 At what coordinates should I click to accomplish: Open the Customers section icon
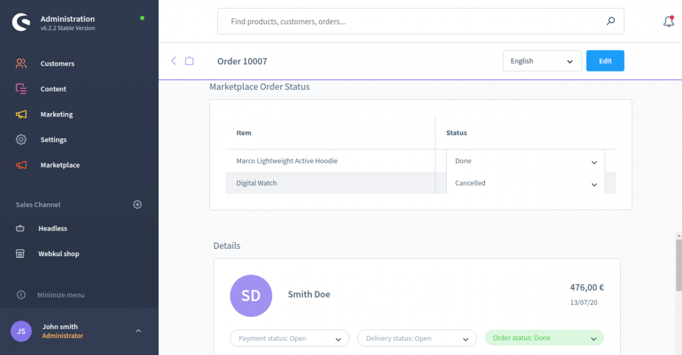point(21,64)
